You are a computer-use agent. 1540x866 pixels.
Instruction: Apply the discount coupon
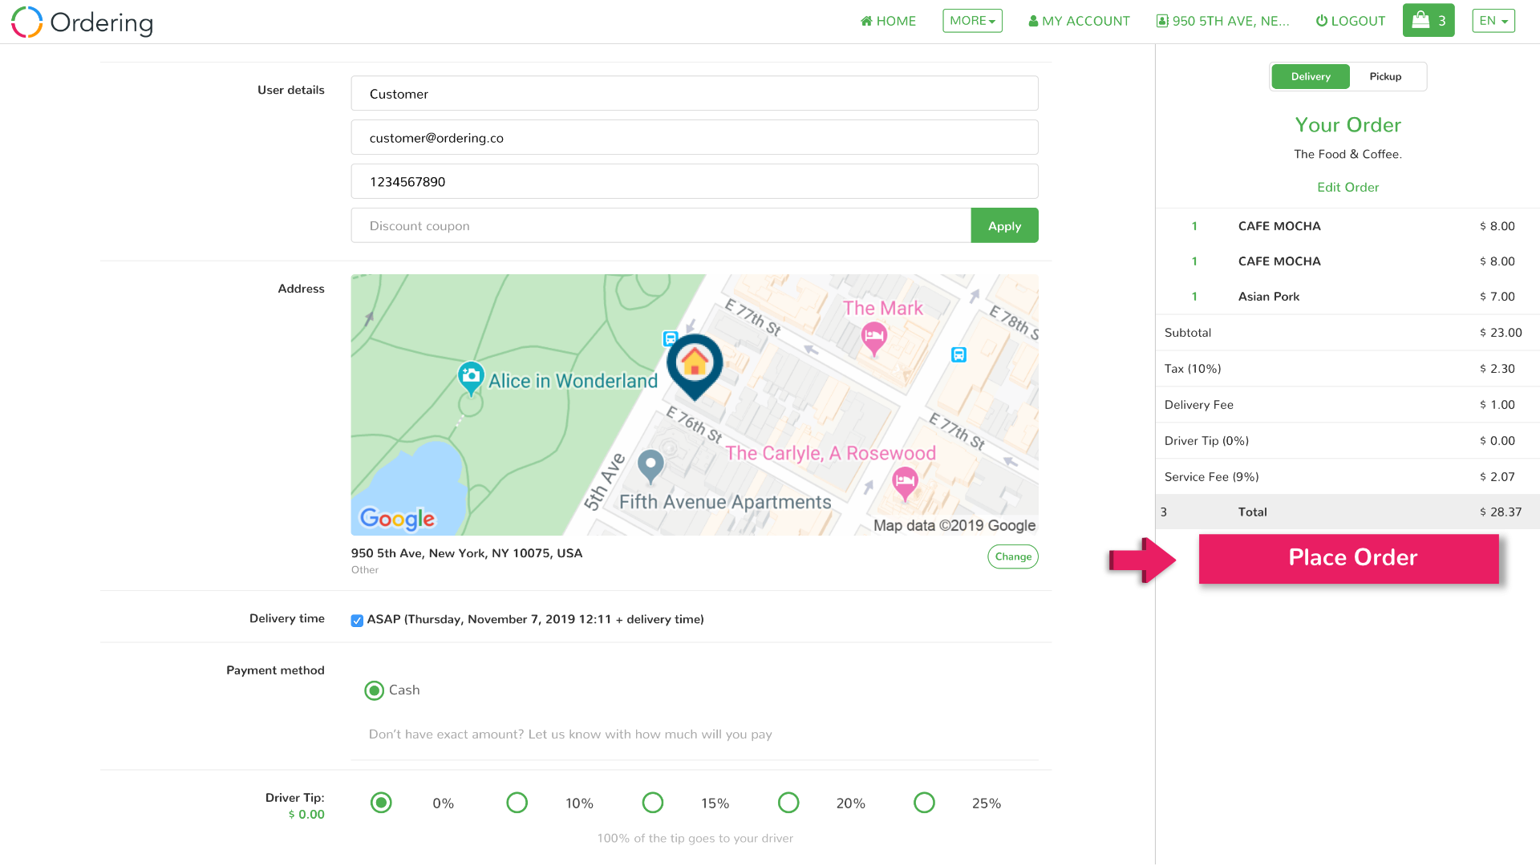click(x=1004, y=225)
